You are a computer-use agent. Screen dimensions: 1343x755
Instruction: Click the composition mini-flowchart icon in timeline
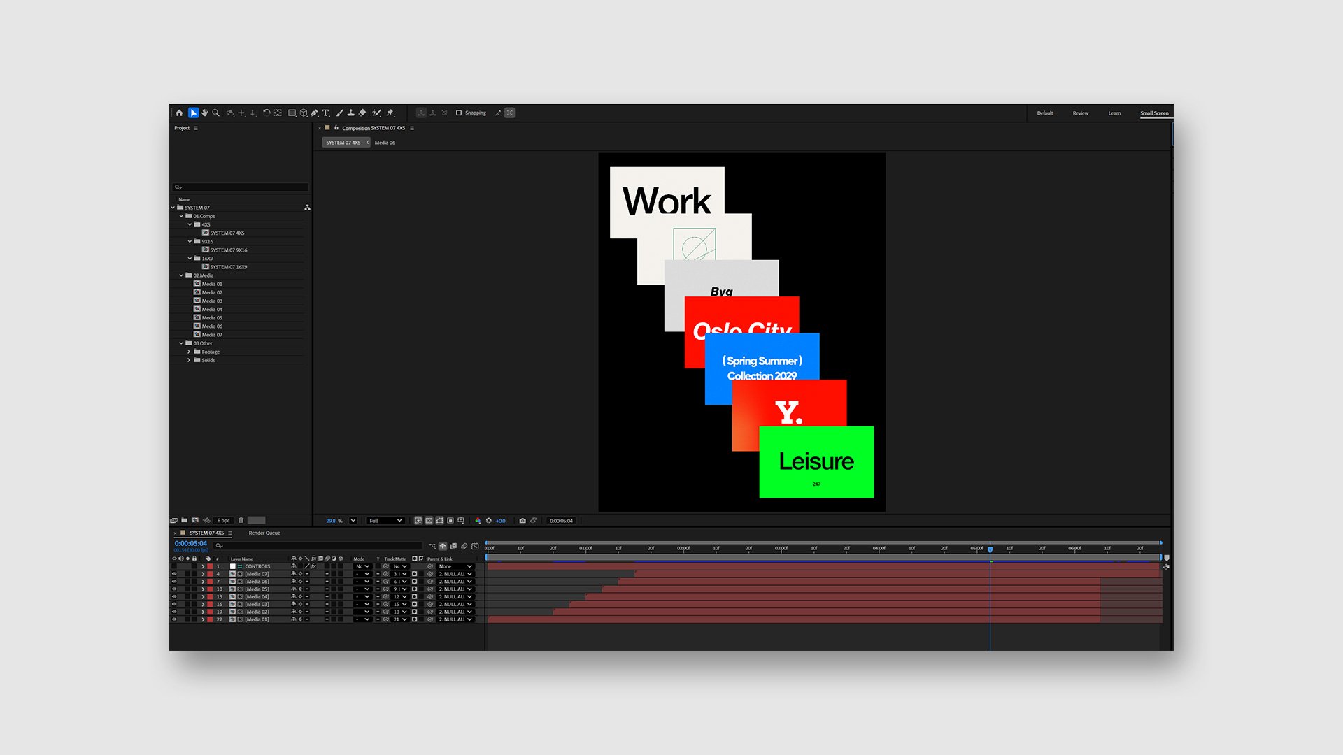(432, 546)
